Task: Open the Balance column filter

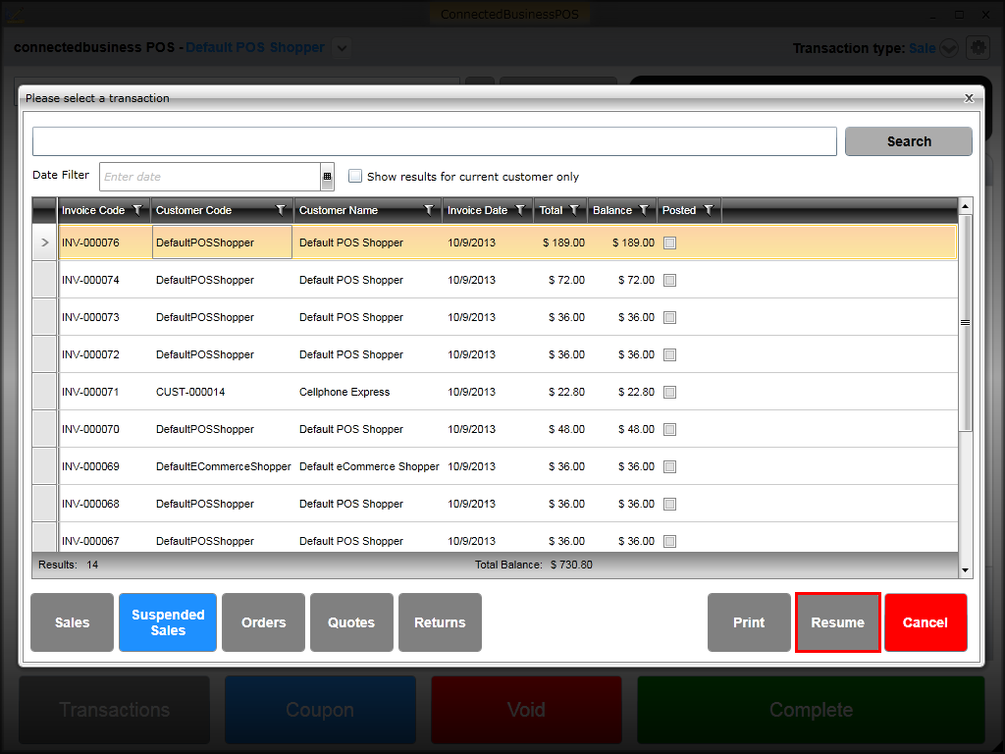Action: pyautogui.click(x=644, y=210)
